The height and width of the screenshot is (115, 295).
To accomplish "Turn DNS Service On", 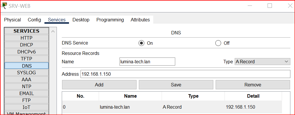I will click(x=141, y=43).
